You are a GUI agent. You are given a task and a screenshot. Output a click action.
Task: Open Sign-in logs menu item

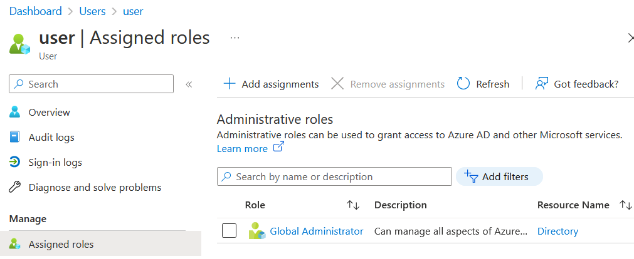[55, 162]
